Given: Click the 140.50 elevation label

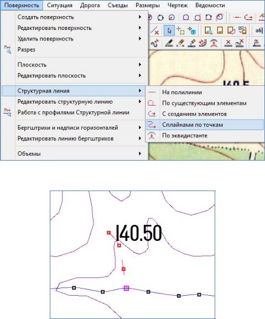Looking at the screenshot, I should [139, 233].
